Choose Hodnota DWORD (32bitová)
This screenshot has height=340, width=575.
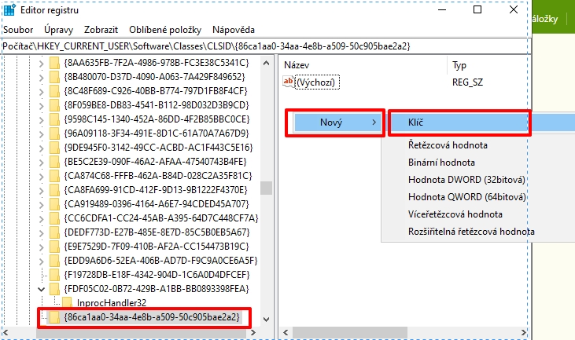point(466,180)
